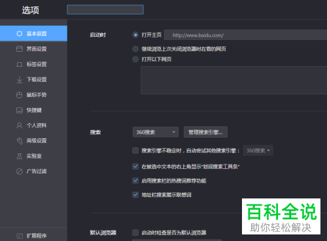The image size is (327, 241).
Task: Open the 360搜索 default search engine dropdown
Action: click(156, 132)
